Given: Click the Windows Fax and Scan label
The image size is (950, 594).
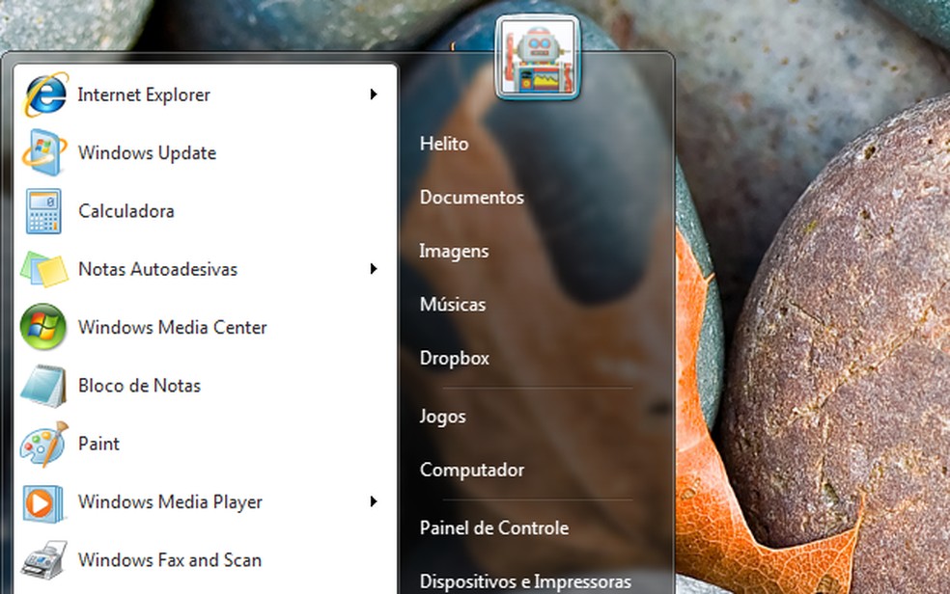Looking at the screenshot, I should 170,560.
